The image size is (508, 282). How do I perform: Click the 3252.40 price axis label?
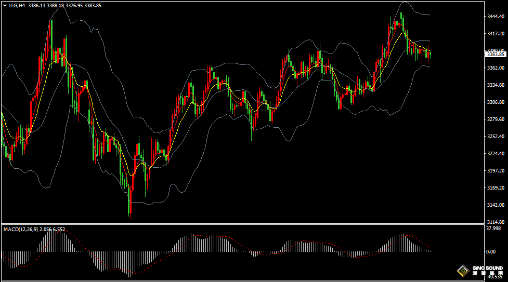pos(496,136)
